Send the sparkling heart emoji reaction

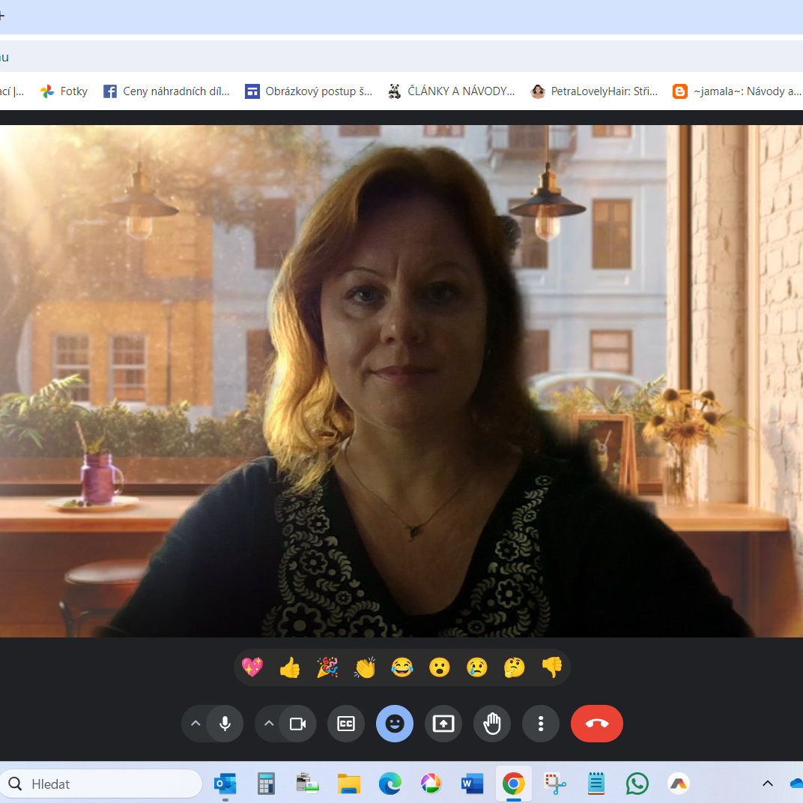pos(252,667)
